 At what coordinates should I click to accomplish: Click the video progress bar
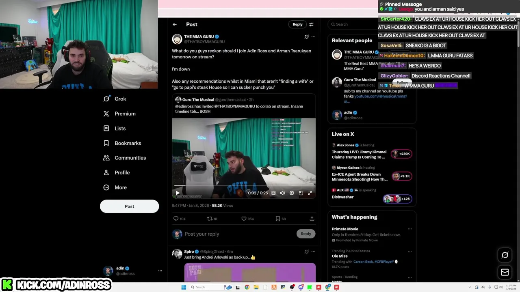[x=244, y=186]
